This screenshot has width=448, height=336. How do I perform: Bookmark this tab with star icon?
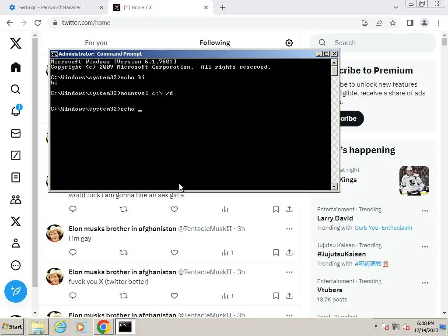[x=393, y=23]
